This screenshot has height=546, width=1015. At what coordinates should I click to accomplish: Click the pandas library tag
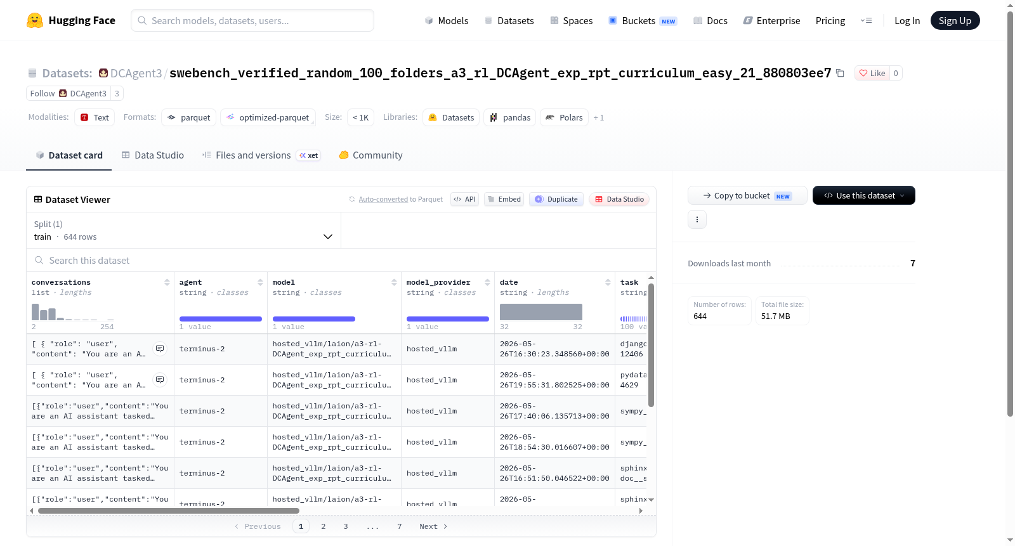510,117
